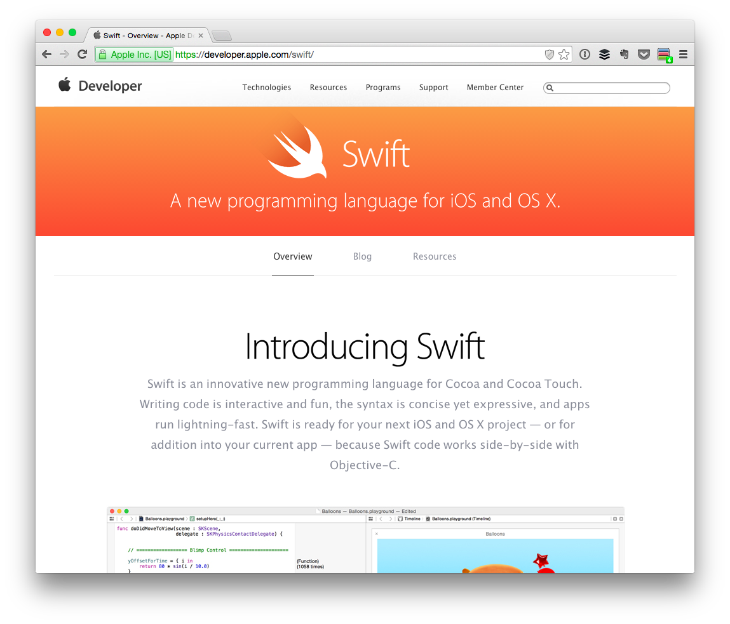Open a new tab
The height and width of the screenshot is (624, 730).
pos(221,36)
